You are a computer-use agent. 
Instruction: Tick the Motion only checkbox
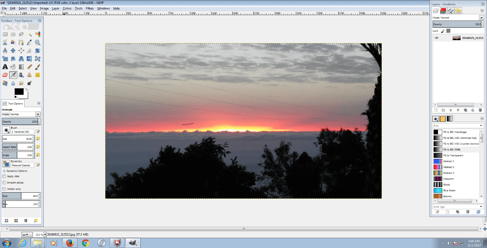[4, 189]
